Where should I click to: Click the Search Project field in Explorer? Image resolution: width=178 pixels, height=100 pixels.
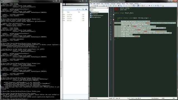pyautogui.click(x=77, y=4)
